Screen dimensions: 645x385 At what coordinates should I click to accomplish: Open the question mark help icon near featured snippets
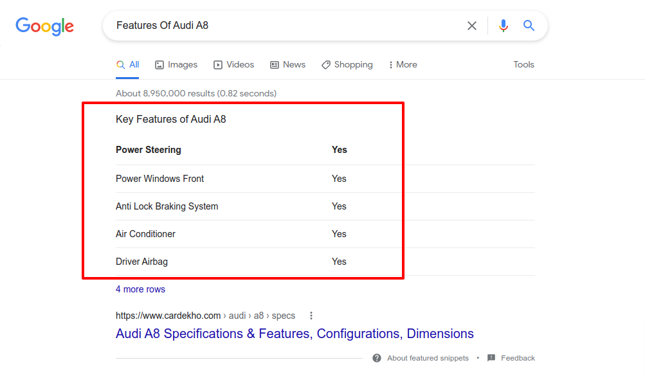[x=376, y=358]
